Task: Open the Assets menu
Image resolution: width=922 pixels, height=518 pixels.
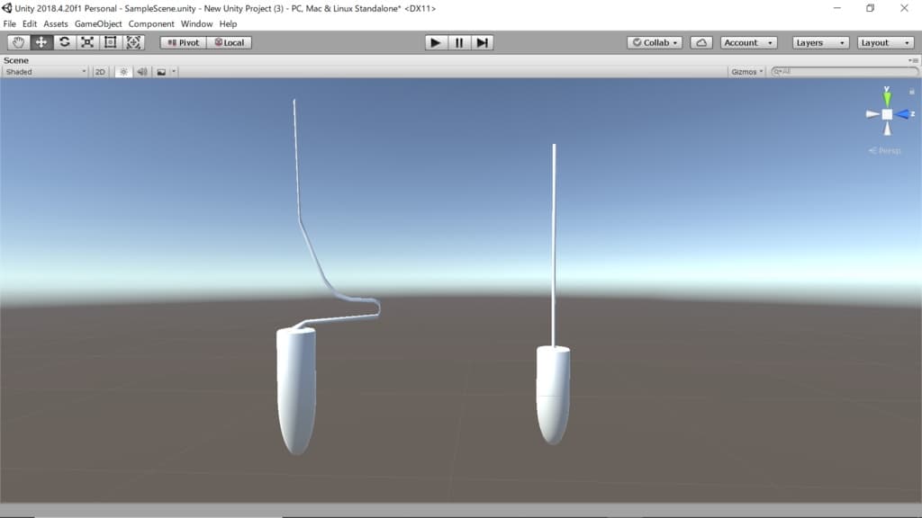Action: point(56,24)
